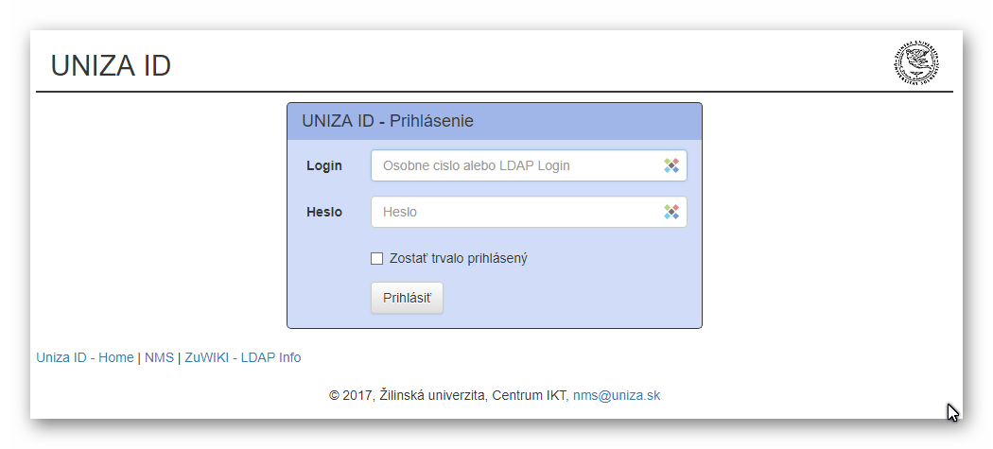
Task: Click the nms@uniza.sk email link
Action: tap(616, 395)
